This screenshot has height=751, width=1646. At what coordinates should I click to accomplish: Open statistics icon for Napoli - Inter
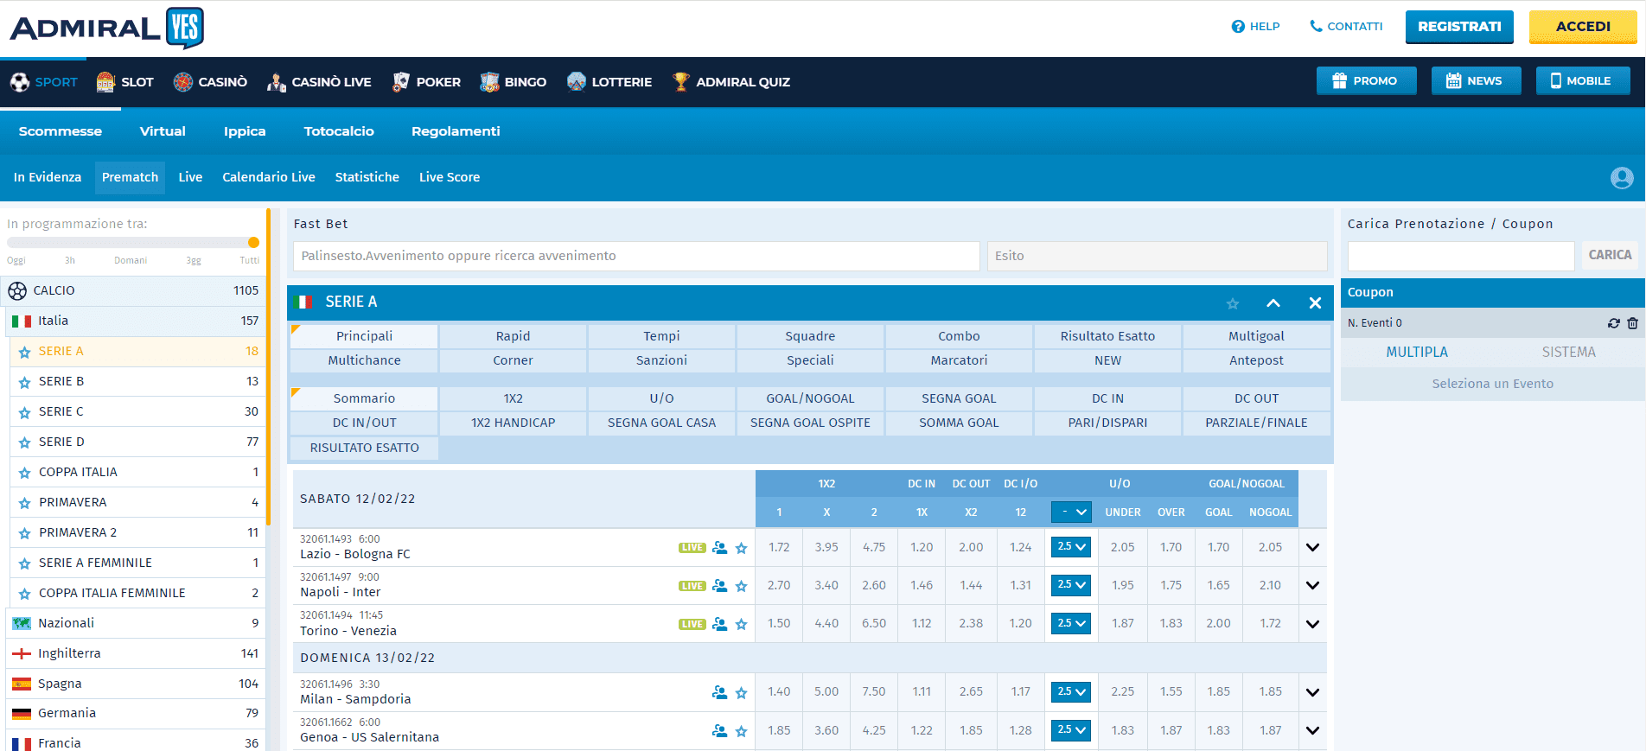tap(719, 586)
